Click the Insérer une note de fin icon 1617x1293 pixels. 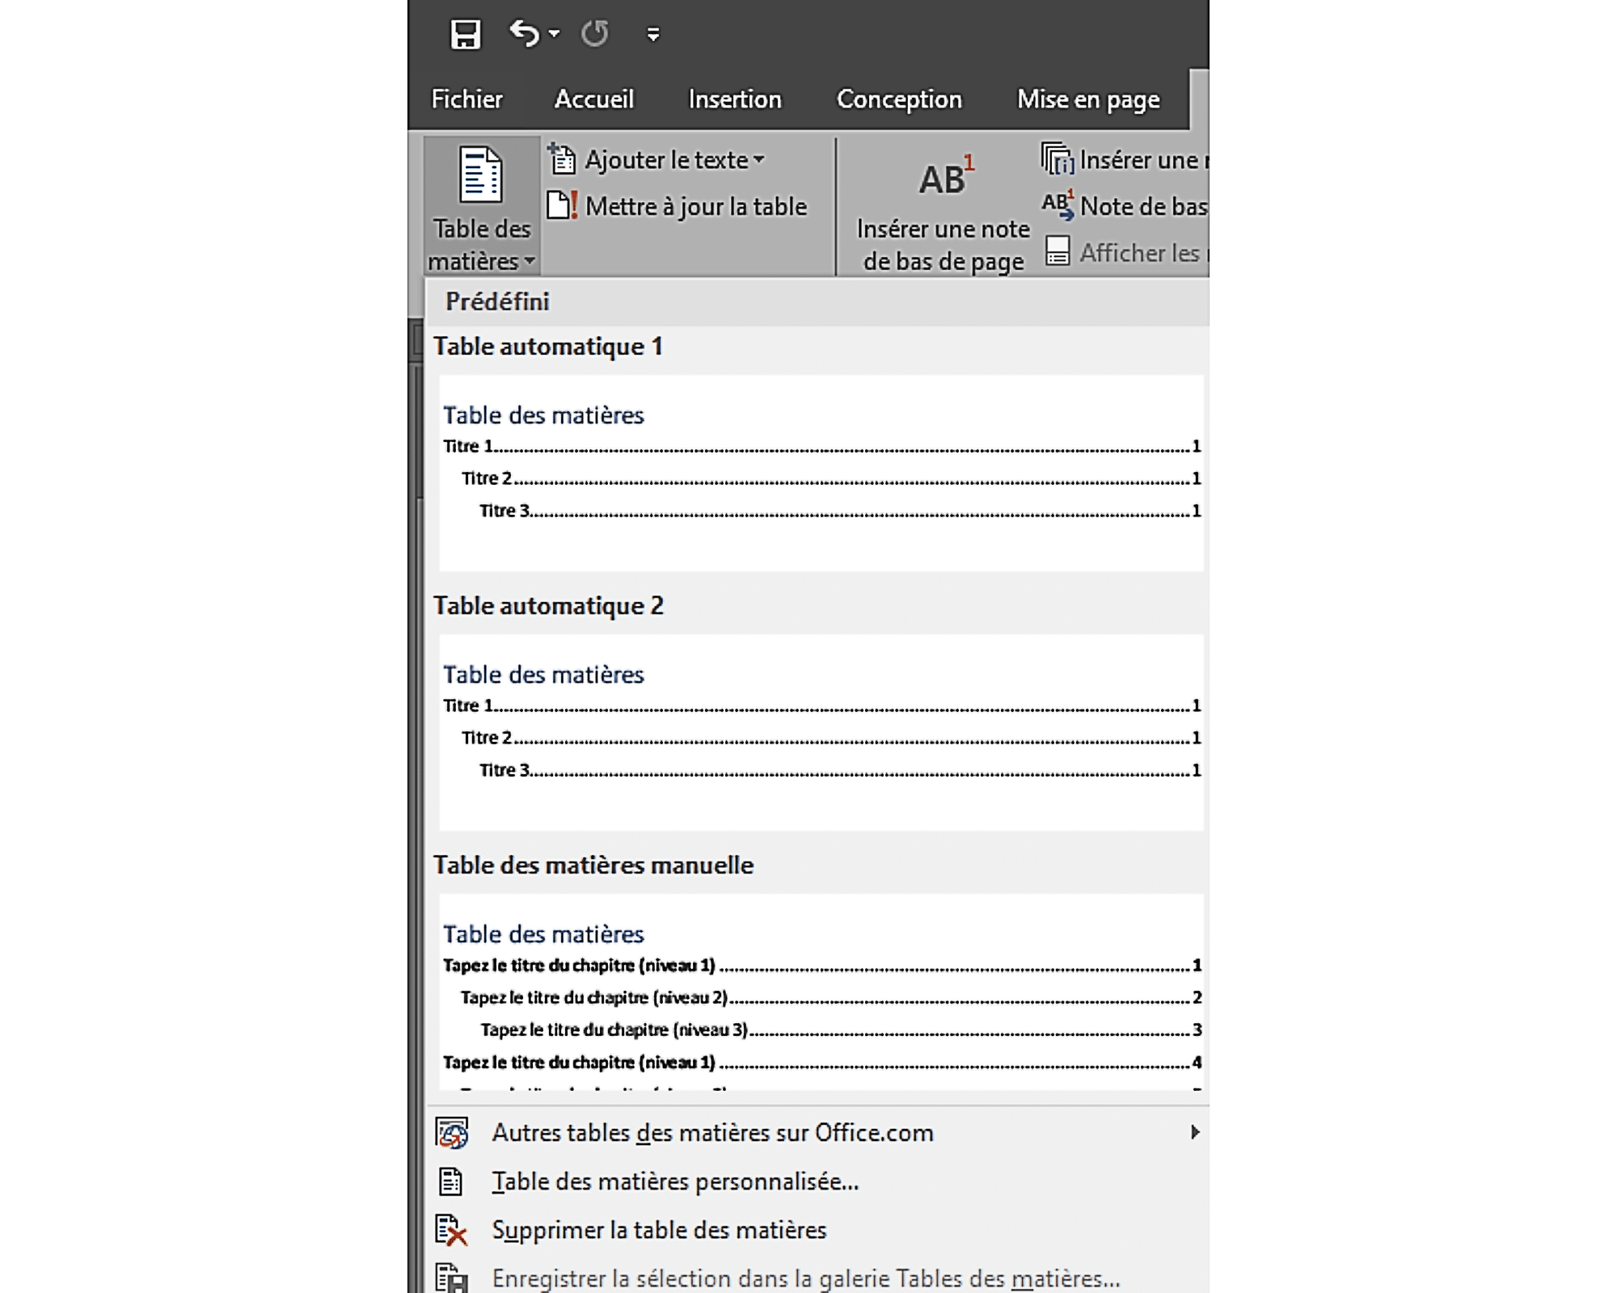coord(1058,159)
